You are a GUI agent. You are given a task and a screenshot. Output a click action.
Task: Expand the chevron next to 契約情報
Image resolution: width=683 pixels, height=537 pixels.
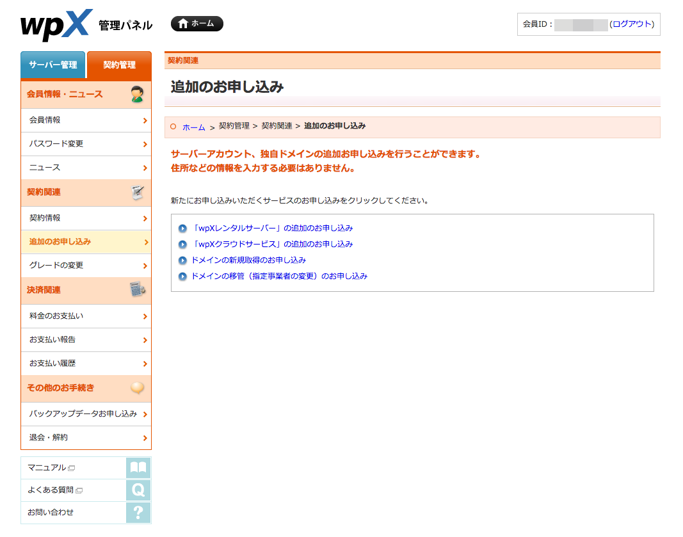point(146,218)
